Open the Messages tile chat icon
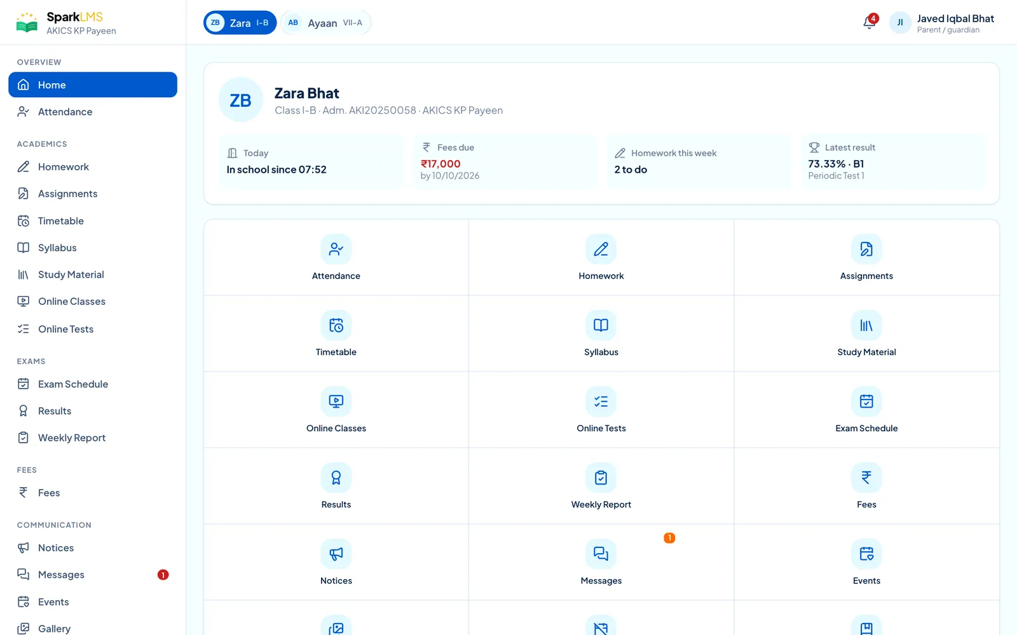 click(601, 554)
